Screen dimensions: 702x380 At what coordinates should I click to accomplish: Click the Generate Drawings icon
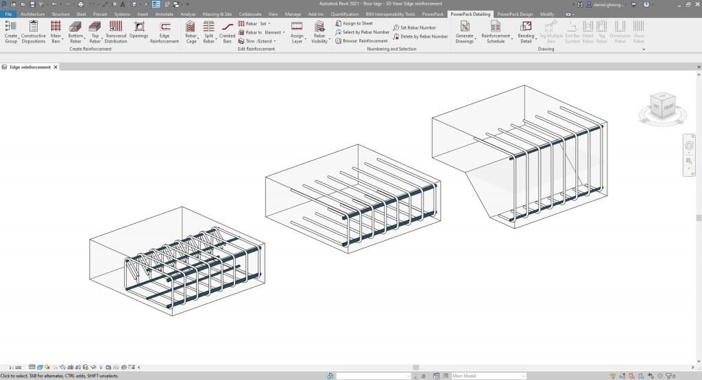465,27
